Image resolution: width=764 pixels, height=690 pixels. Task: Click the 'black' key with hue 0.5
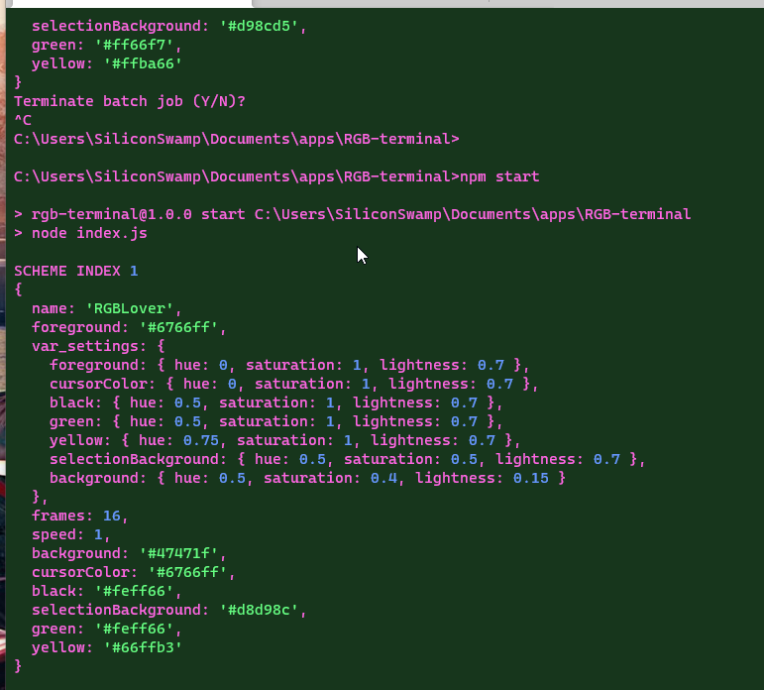pos(71,402)
